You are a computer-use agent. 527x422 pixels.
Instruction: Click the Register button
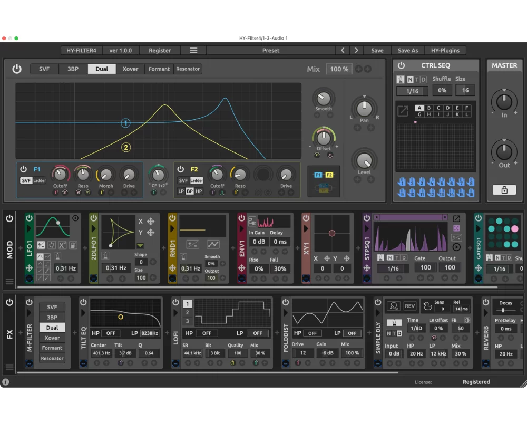(x=160, y=50)
